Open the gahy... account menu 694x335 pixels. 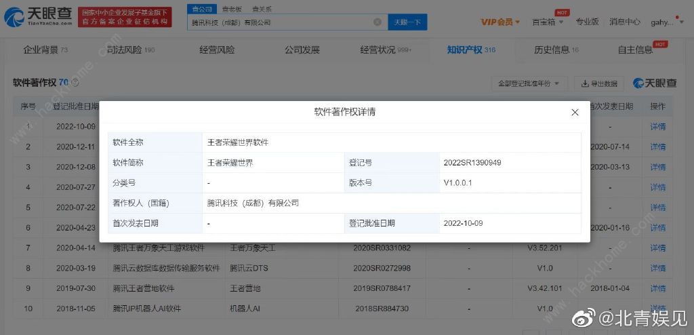click(x=668, y=22)
